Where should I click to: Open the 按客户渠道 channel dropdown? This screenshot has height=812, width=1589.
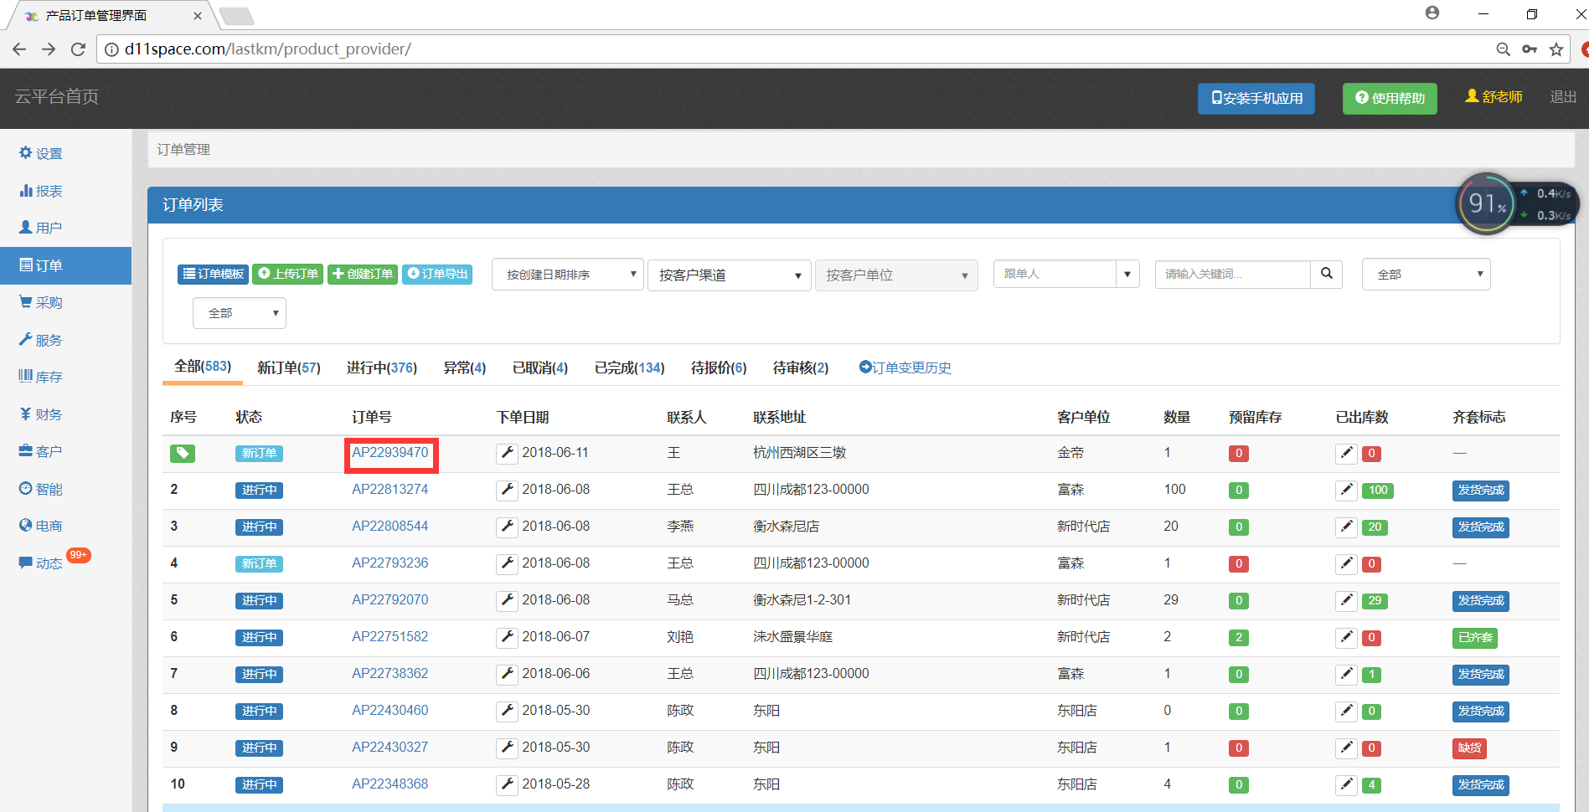click(729, 275)
